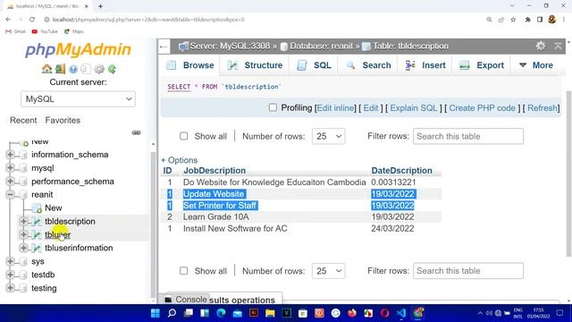
Task: Click the hide navigation panel arrow
Action: click(x=164, y=47)
